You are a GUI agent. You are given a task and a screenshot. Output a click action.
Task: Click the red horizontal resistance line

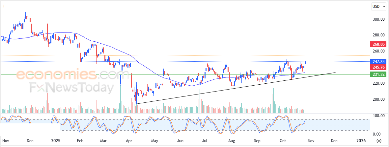198,44
